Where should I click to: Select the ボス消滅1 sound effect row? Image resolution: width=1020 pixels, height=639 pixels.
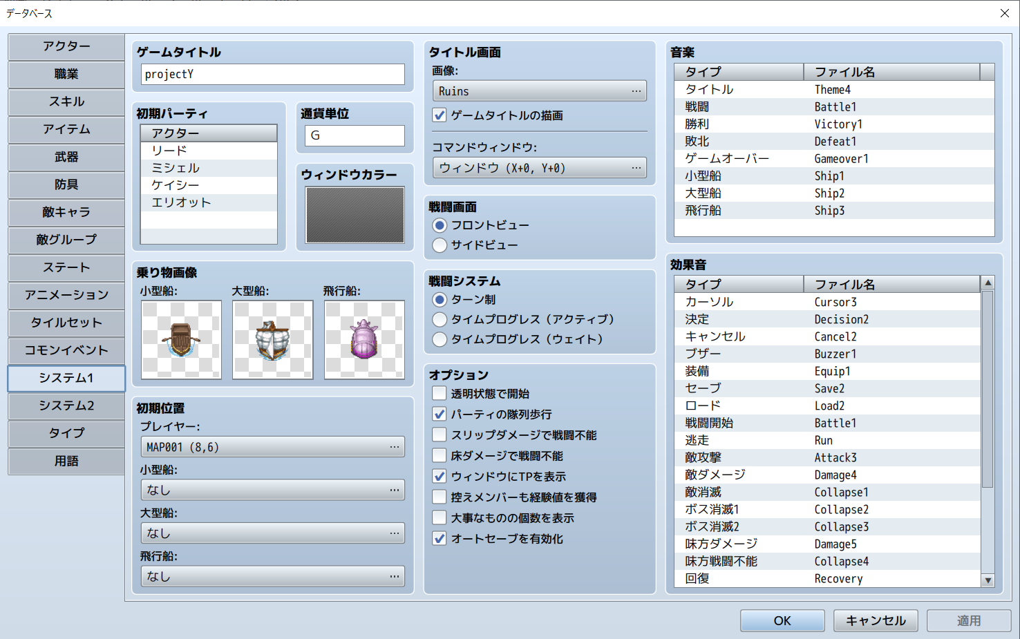827,510
